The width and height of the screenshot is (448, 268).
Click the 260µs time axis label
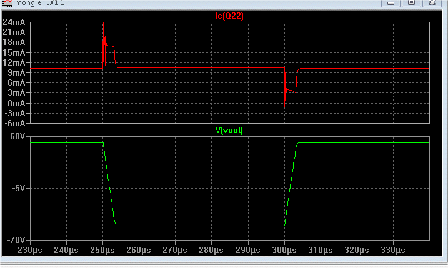point(139,251)
